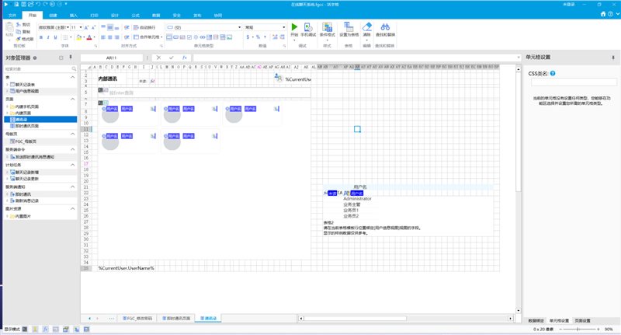Click the Set as Table (设置为表格) icon
Viewport: 621px width, 335px height.
tap(349, 27)
